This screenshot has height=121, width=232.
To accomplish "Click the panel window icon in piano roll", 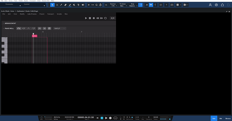I will 49,28.
